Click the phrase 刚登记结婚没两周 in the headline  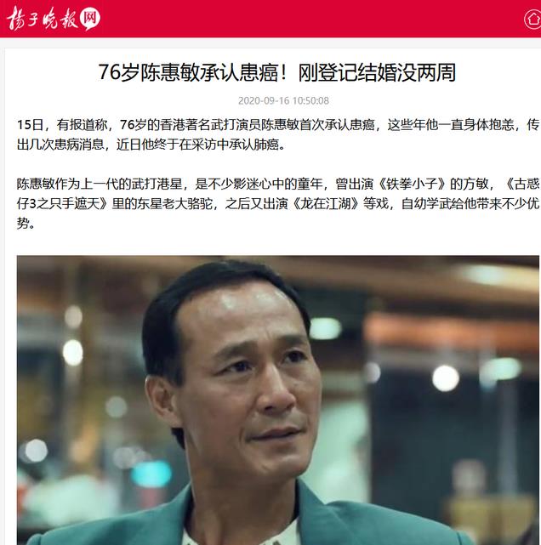pos(377,72)
